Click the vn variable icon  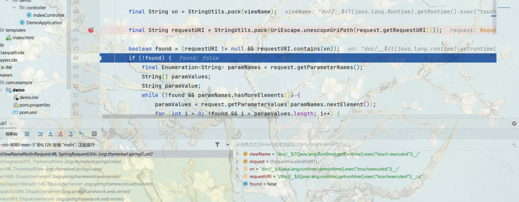tap(245, 169)
